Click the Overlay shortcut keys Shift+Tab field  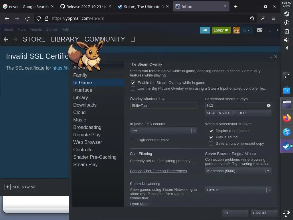coord(163,105)
